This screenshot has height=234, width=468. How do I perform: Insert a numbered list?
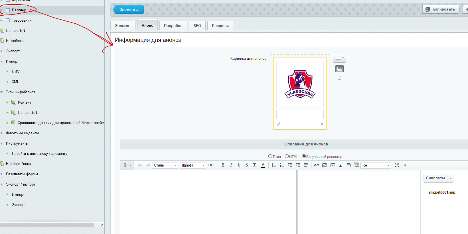274,165
